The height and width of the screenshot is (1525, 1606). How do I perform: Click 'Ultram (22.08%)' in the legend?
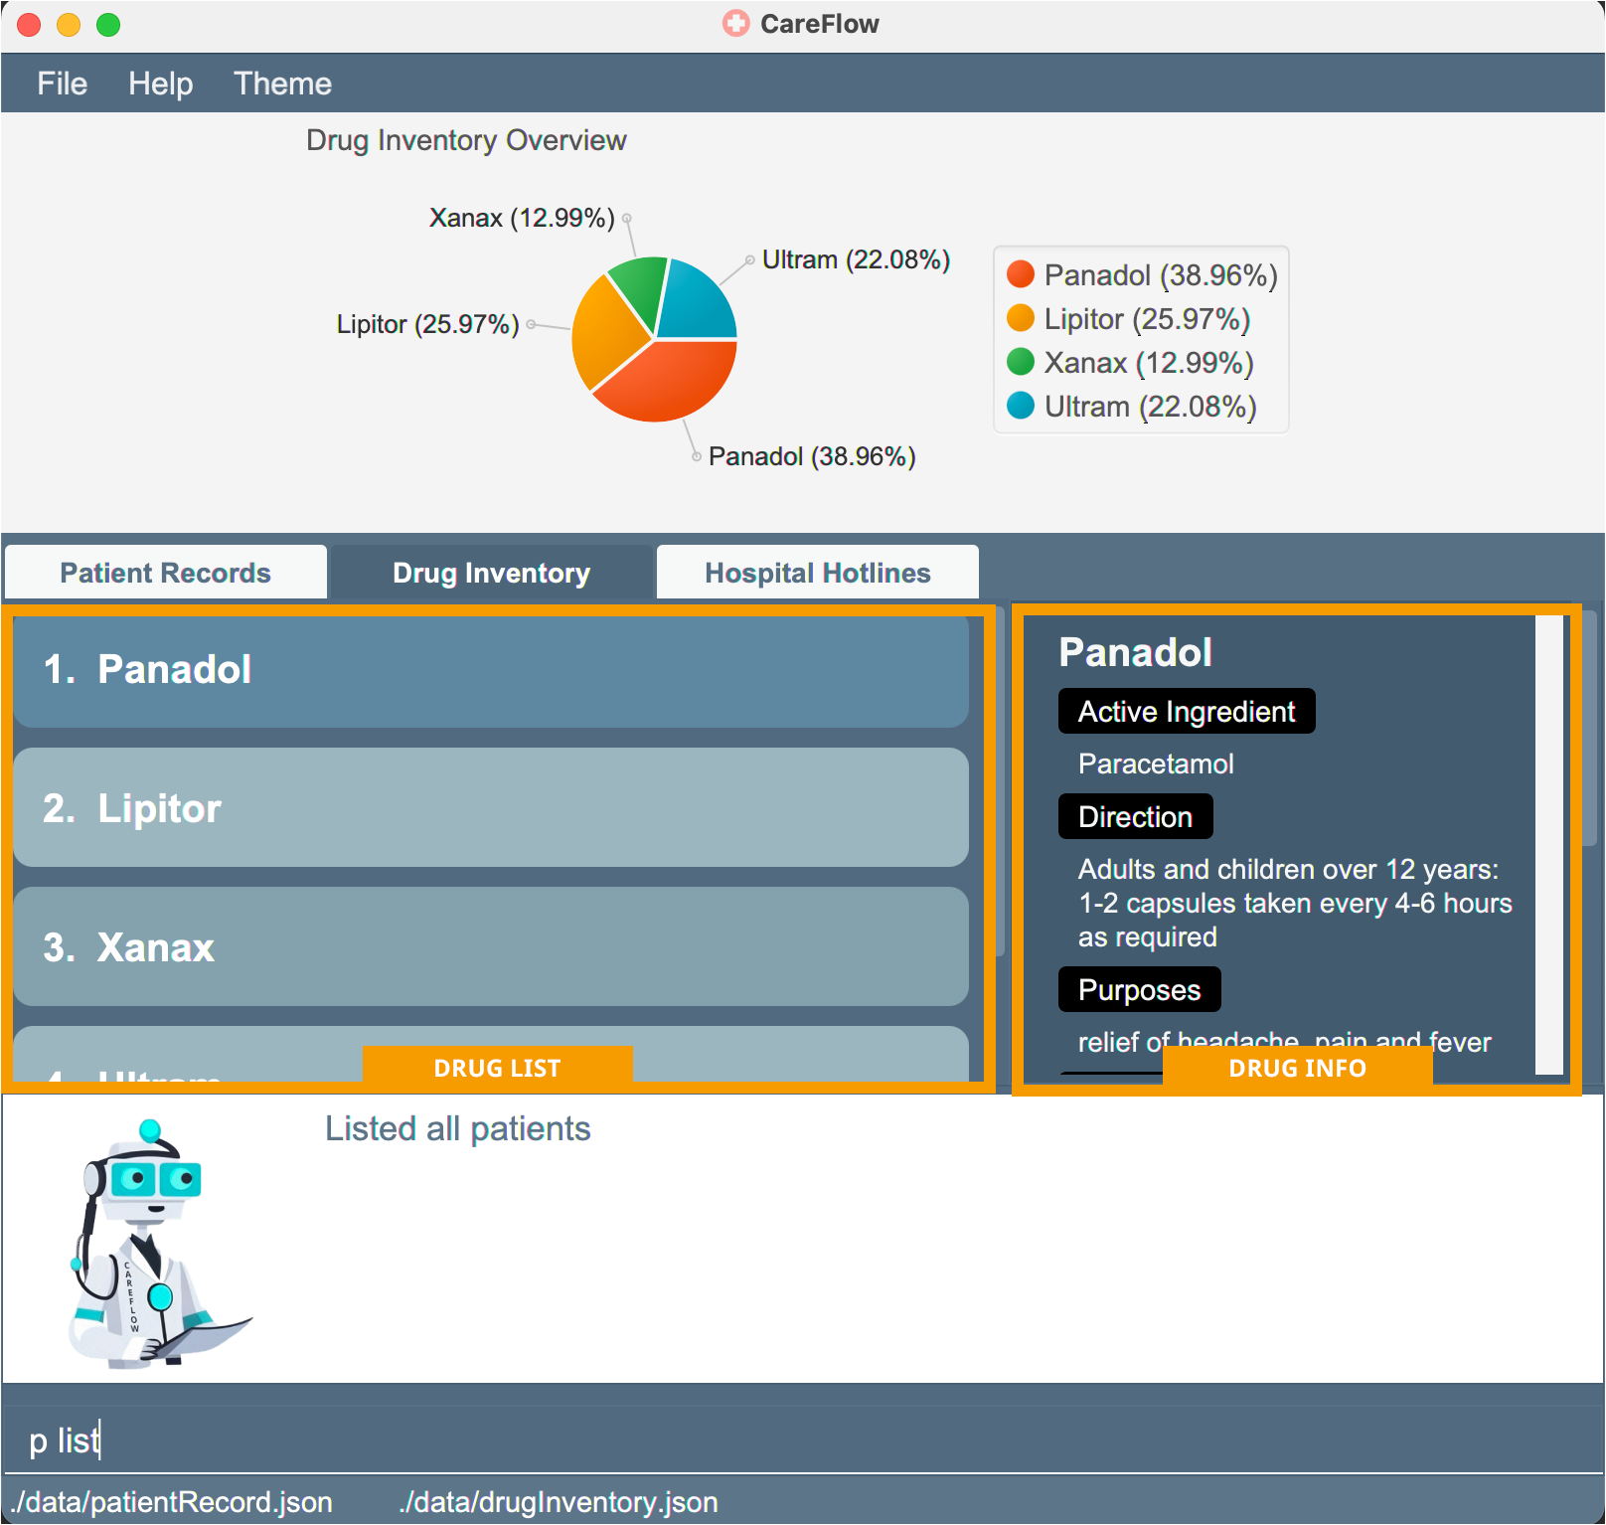tap(1151, 406)
